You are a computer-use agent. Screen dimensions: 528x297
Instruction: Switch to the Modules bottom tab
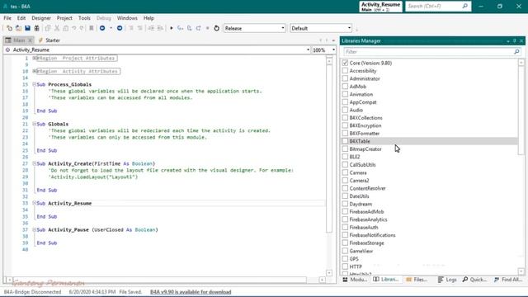(x=355, y=280)
